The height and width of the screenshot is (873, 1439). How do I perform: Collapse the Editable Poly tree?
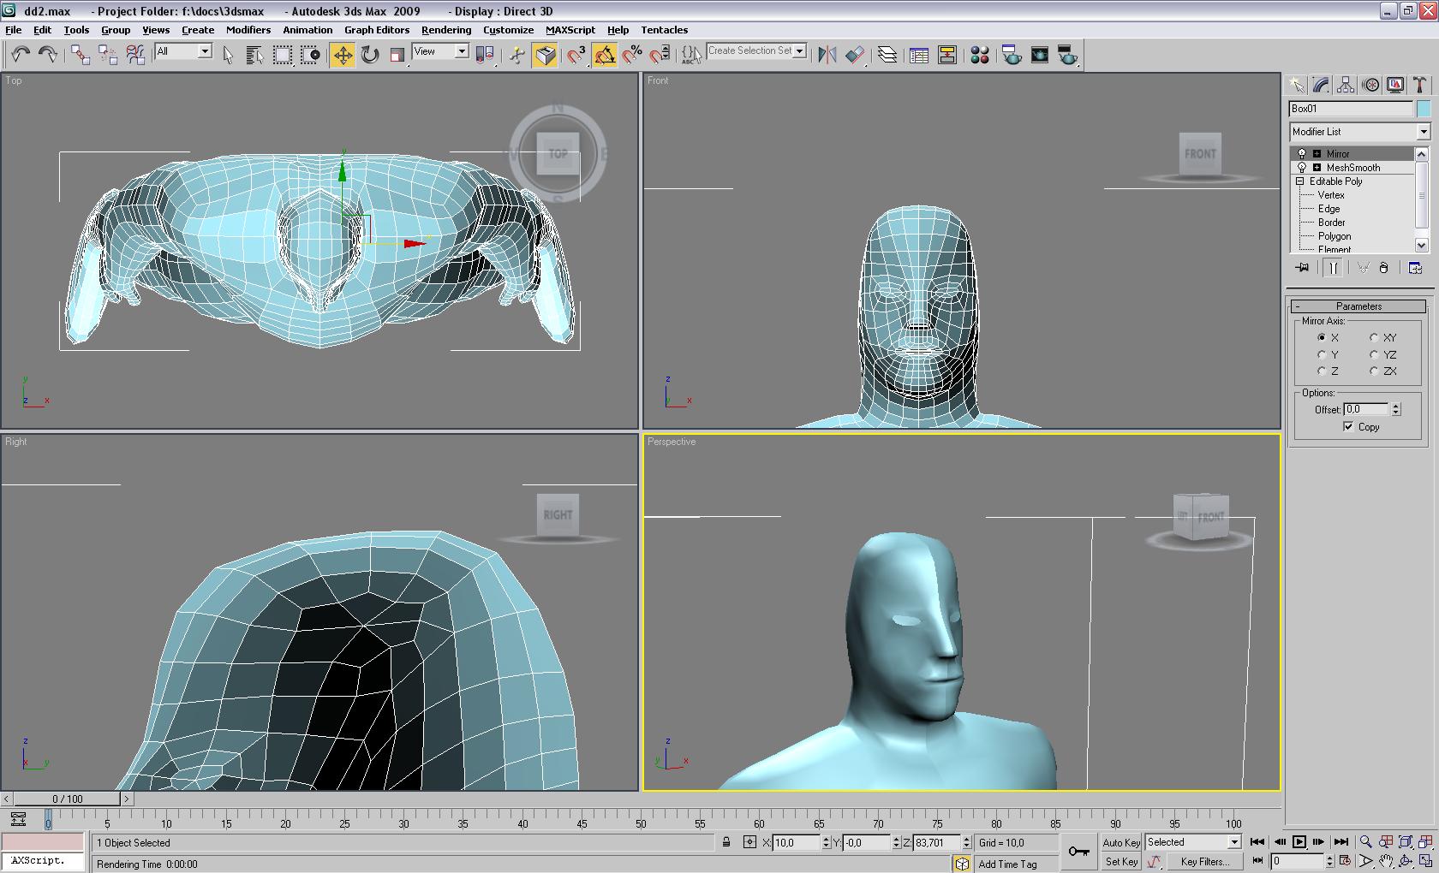point(1300,181)
